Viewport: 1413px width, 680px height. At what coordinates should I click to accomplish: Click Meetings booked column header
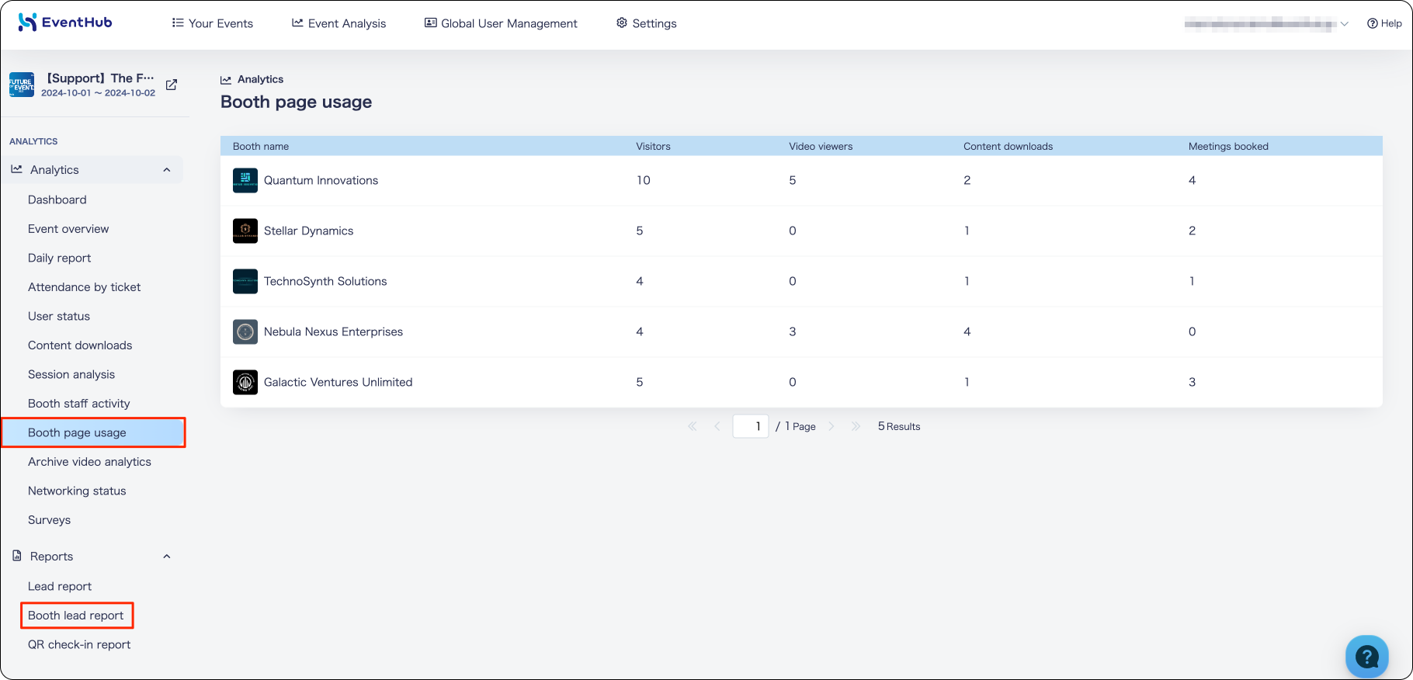[1228, 146]
